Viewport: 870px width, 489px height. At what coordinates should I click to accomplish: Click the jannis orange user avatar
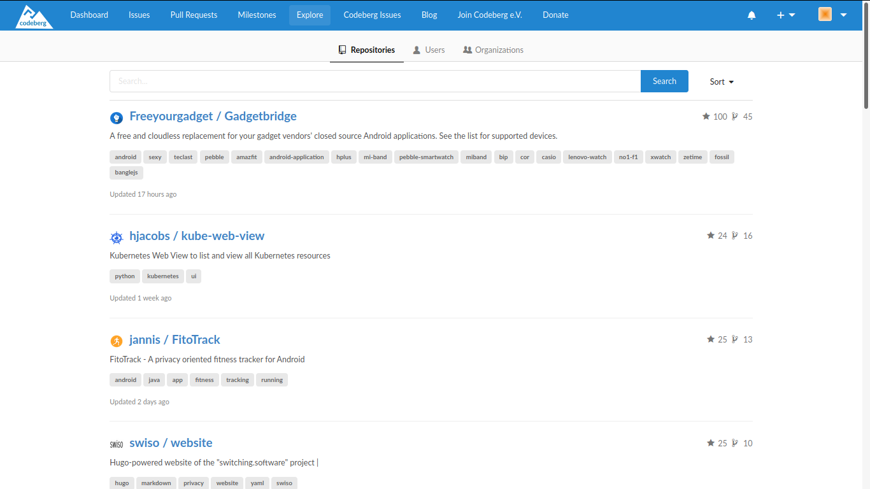coord(117,341)
